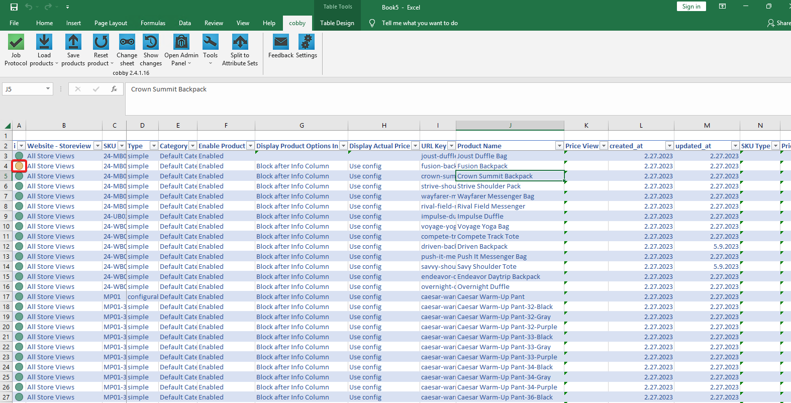Click the joust-duffle URL Key cell

tap(438, 156)
